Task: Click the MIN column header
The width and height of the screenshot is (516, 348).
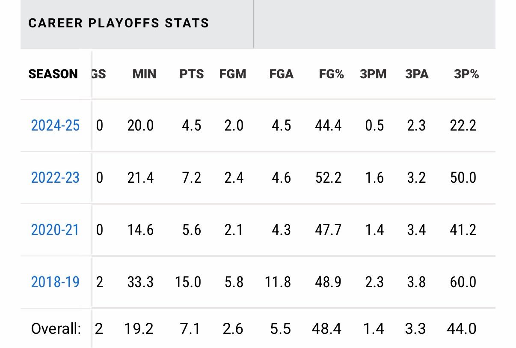Action: tap(144, 74)
